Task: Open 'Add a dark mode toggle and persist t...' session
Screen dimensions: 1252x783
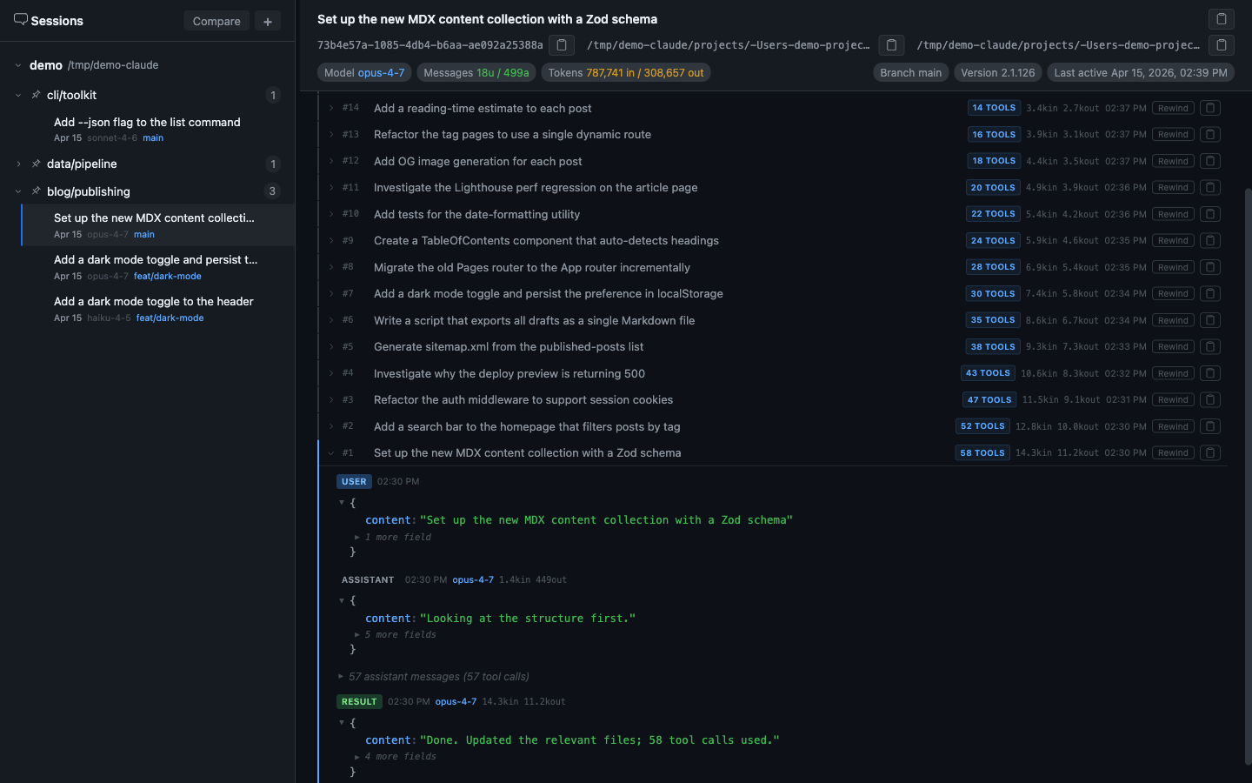Action: 157,267
